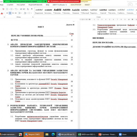Apply the Название style from the gallery
Screen dimensions: 137x137
click(76, 11)
